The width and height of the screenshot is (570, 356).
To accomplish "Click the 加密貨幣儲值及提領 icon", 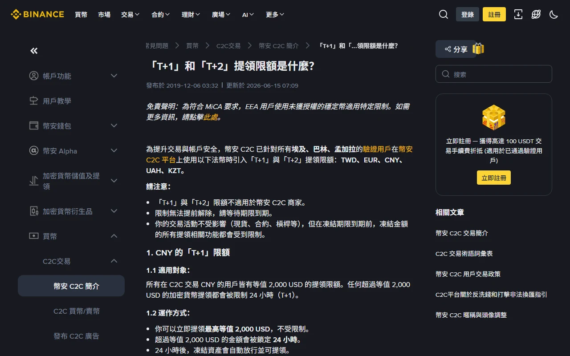I will [34, 181].
